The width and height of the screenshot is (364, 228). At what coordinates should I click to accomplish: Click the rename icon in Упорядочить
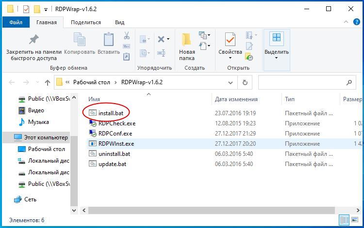(x=161, y=53)
